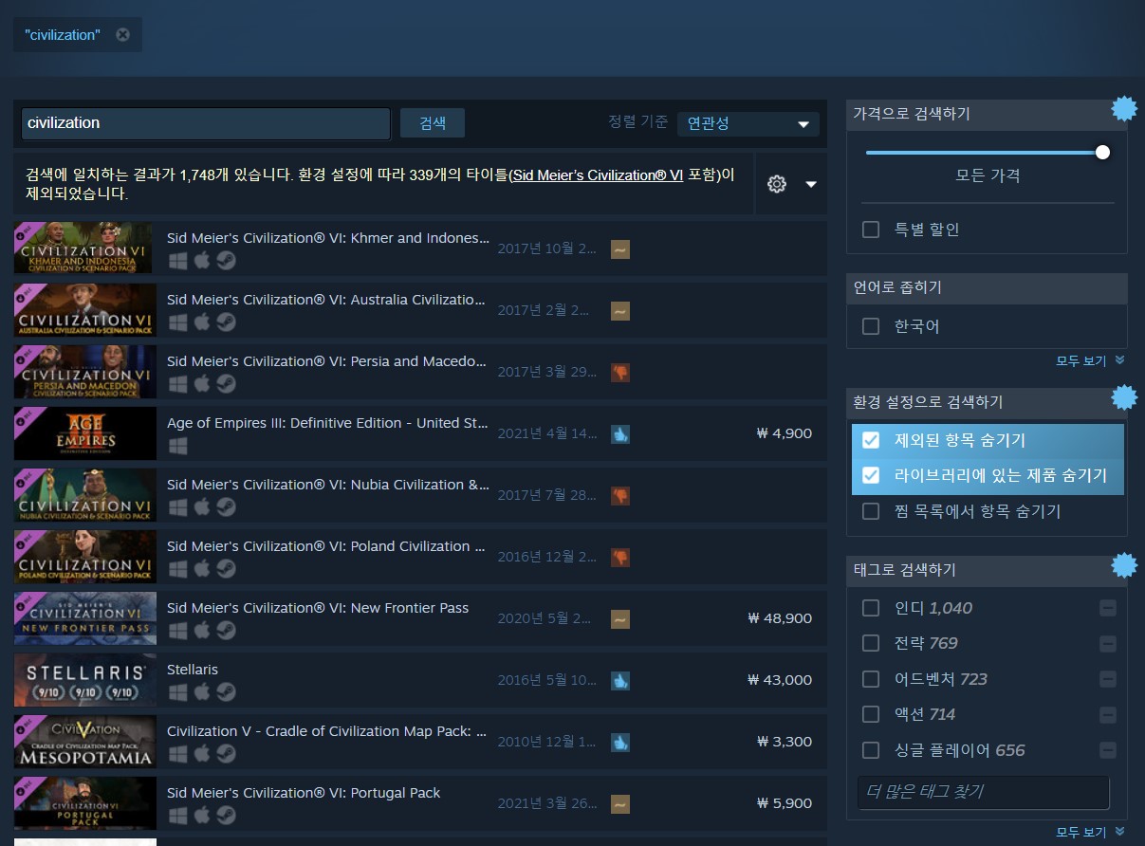The image size is (1145, 846).
Task: Collapse the 언어로 좁히기 panel header
Action: 987,287
